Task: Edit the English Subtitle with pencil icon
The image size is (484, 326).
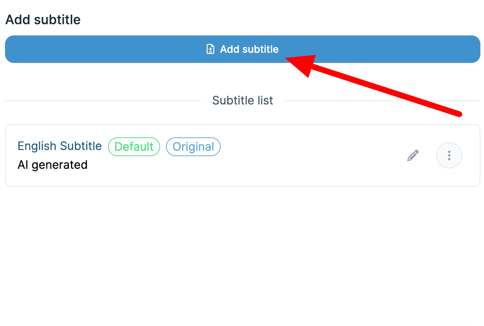Action: coord(413,155)
